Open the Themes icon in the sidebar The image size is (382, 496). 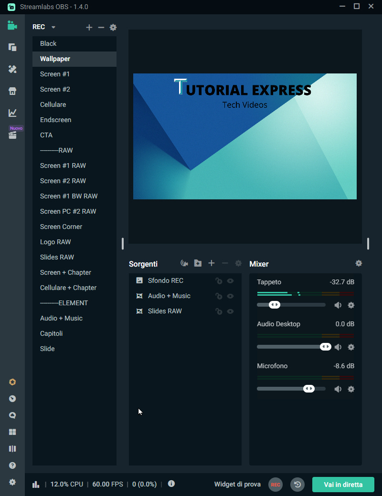click(x=12, y=69)
